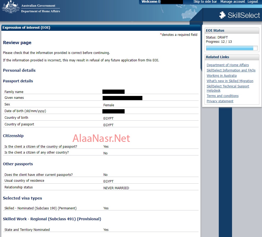Image resolution: width=262 pixels, height=237 pixels.
Task: Click the Review page heading
Action: coord(17,43)
